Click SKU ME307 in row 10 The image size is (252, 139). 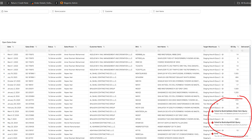(x=138, y=88)
